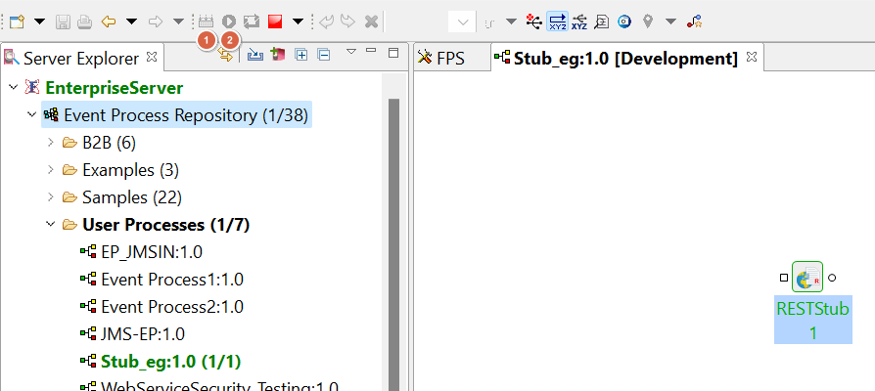Click the yellow Back arrow icon

coord(110,21)
